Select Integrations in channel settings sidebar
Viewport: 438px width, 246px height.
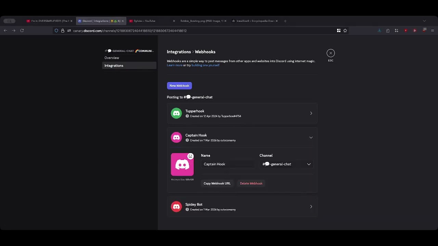pos(129,66)
